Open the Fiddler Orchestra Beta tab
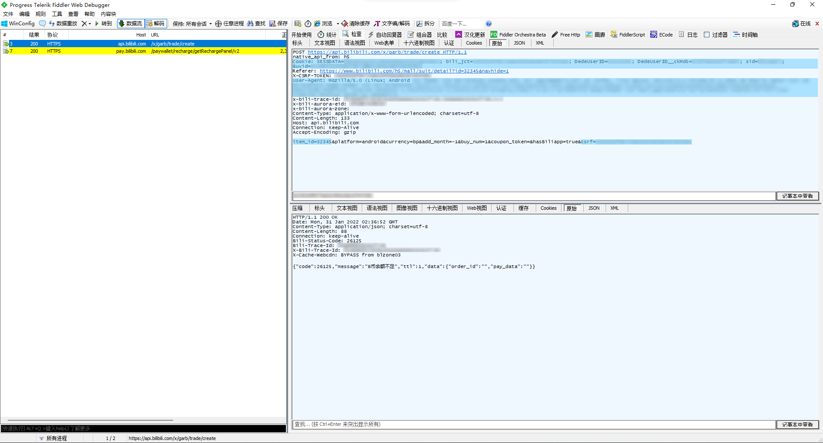The height and width of the screenshot is (443, 823). point(518,35)
